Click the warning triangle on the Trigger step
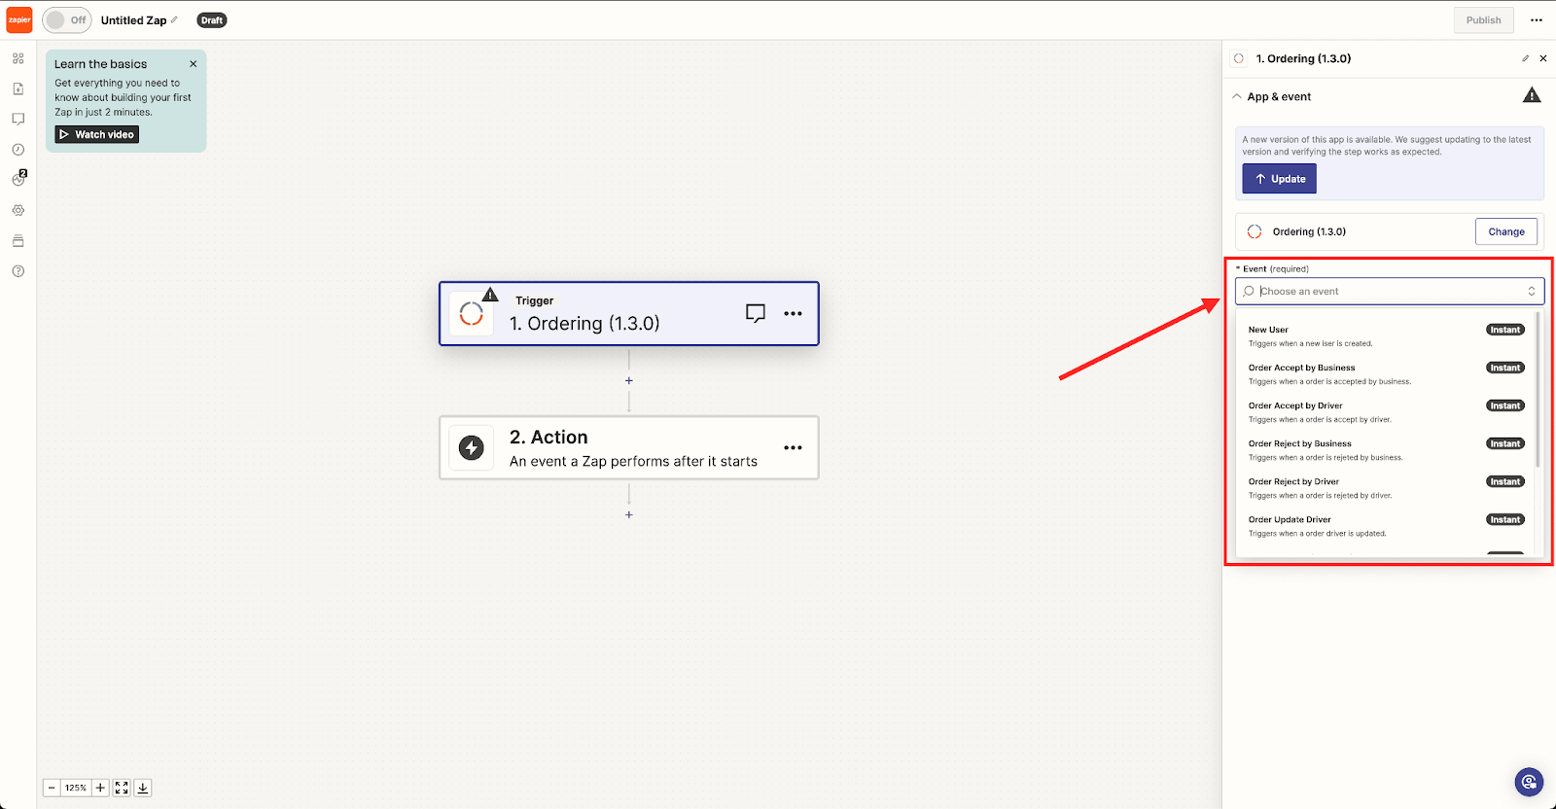Viewport: 1556px width, 809px height. coord(490,295)
